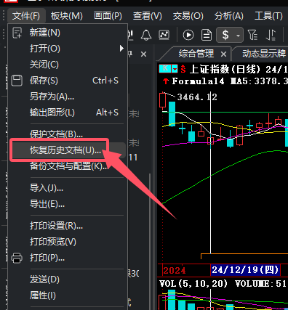
Task: Open 属性(I) menu entry
Action: (68, 295)
